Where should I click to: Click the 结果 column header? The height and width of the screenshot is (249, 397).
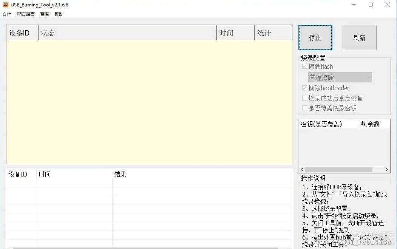(202, 174)
